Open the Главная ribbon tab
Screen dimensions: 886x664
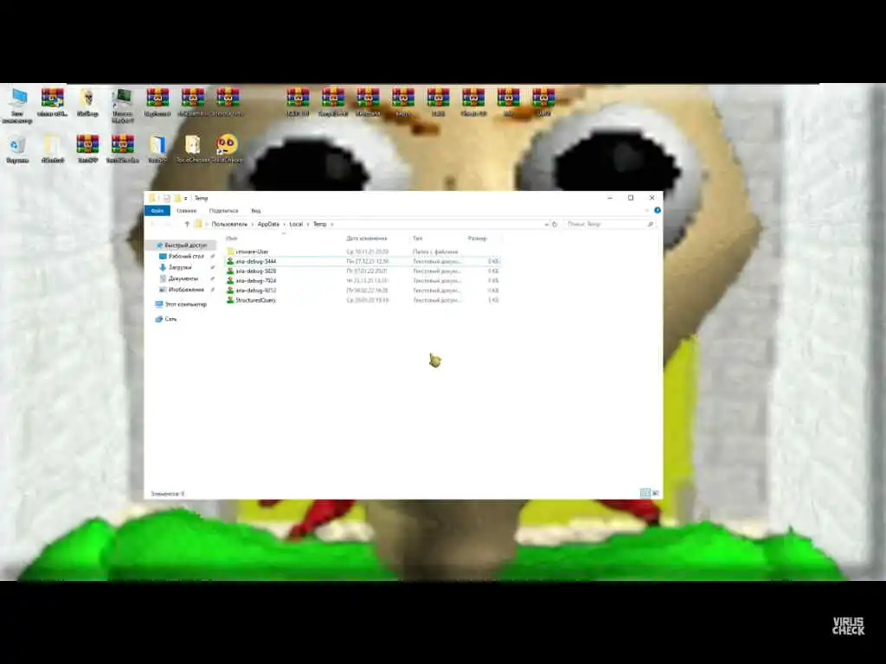187,211
